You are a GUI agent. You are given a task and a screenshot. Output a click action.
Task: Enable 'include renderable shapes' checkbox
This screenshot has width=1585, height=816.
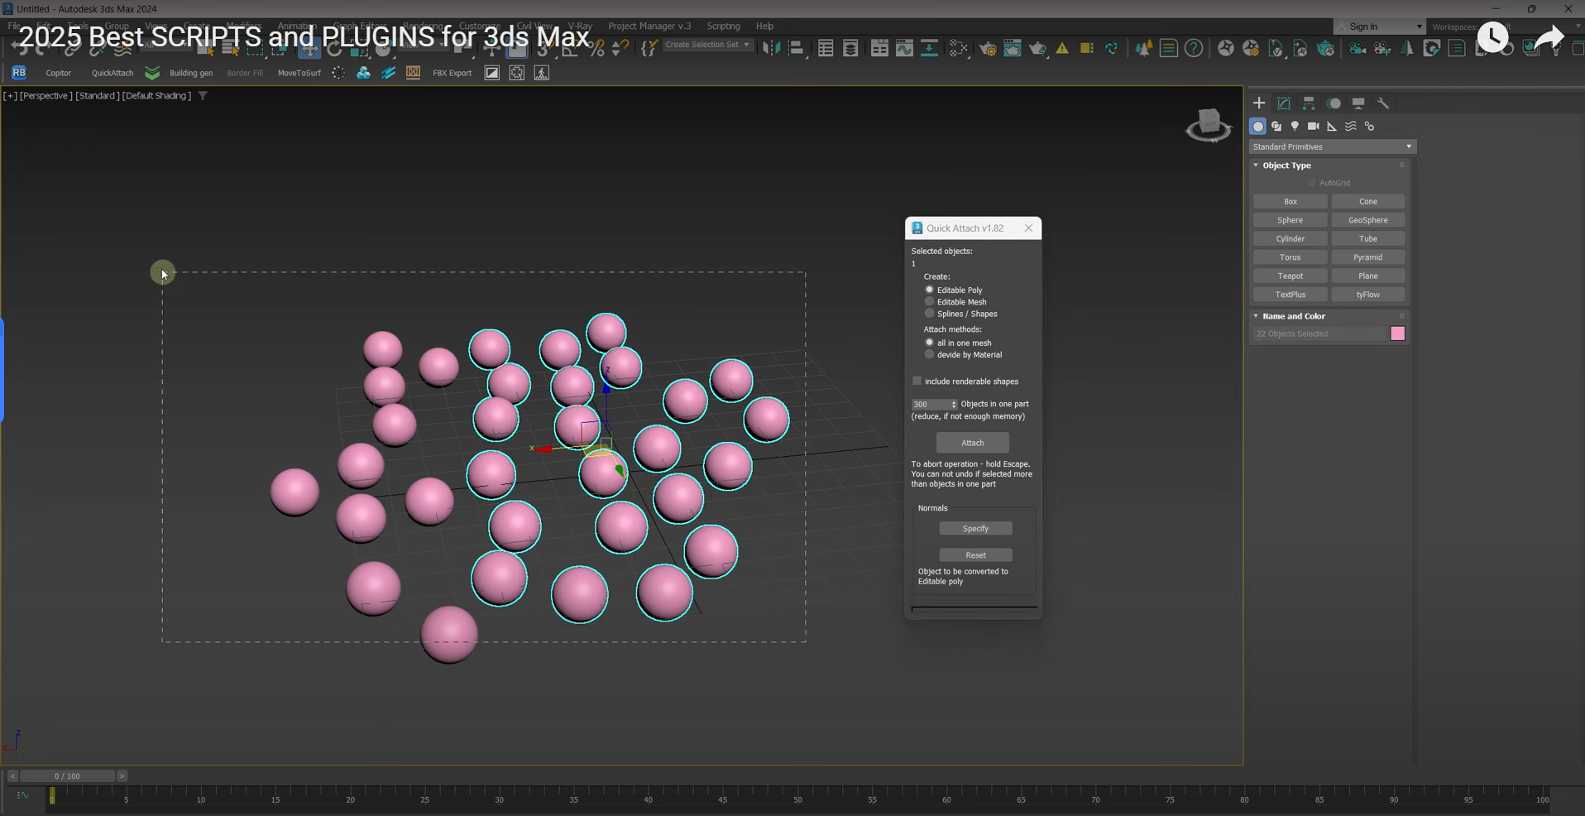917,382
